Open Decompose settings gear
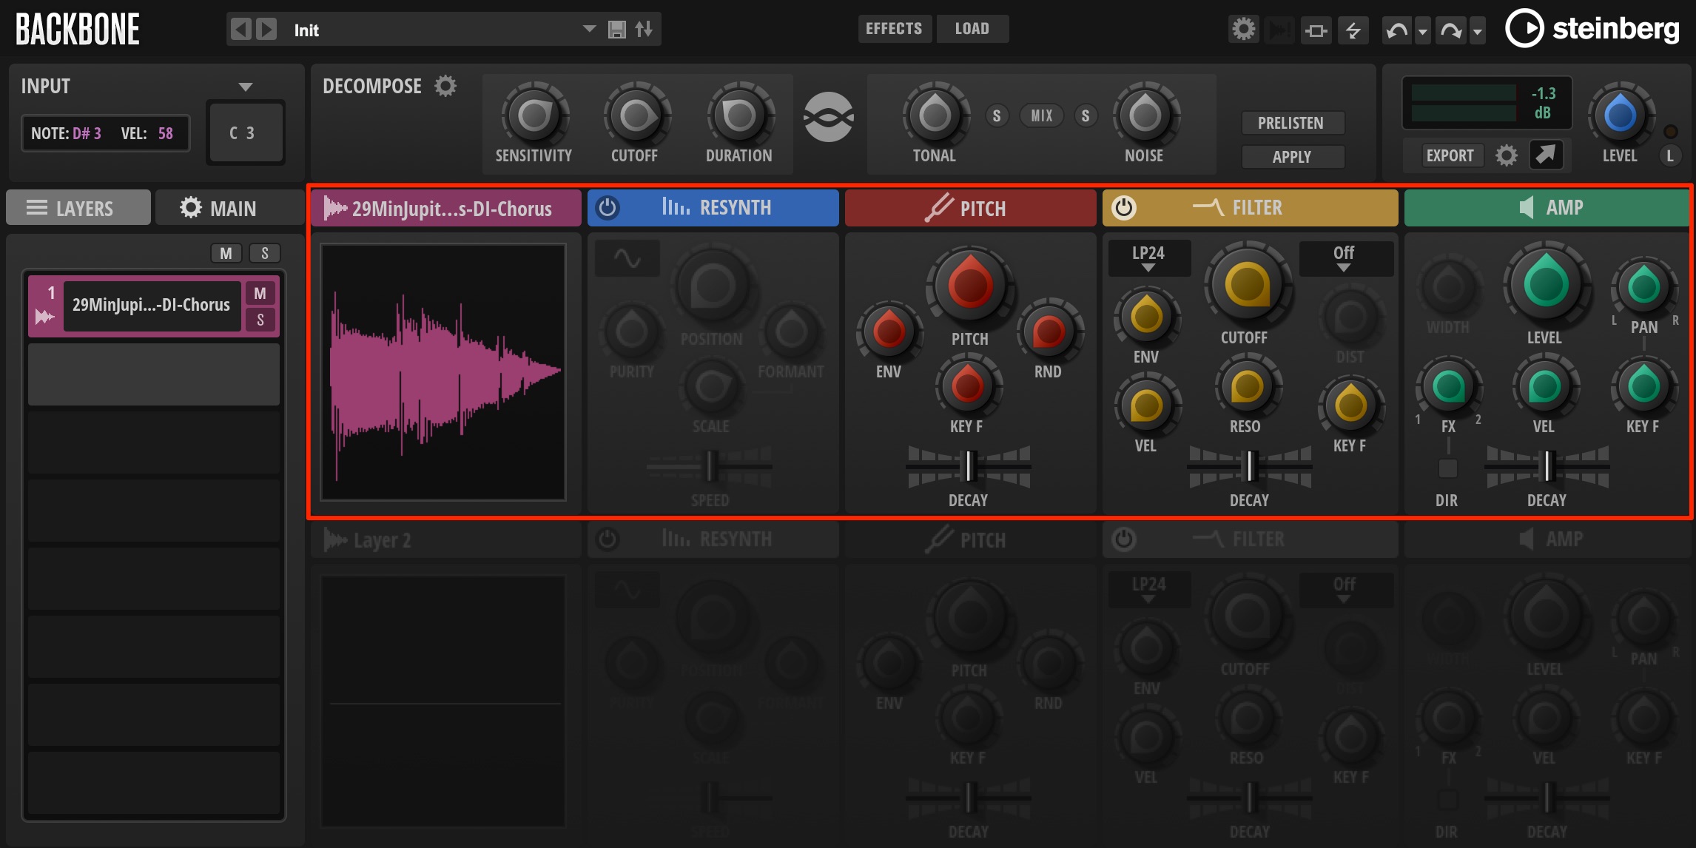The image size is (1696, 848). click(x=445, y=86)
